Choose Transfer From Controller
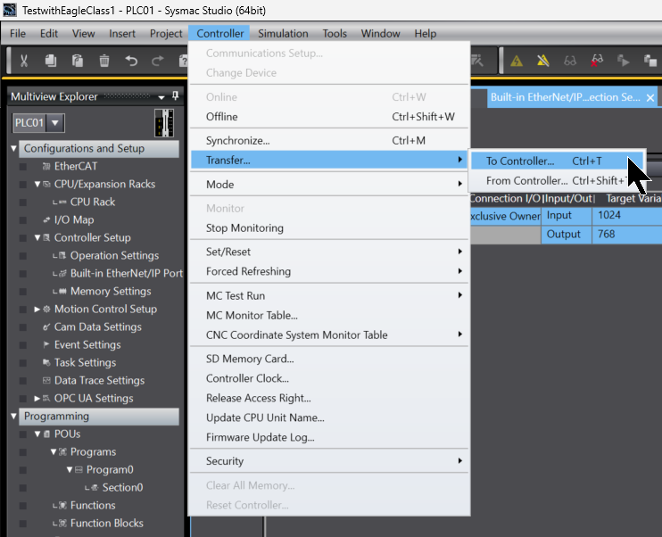Viewport: 662px width, 537px height. [x=557, y=181]
